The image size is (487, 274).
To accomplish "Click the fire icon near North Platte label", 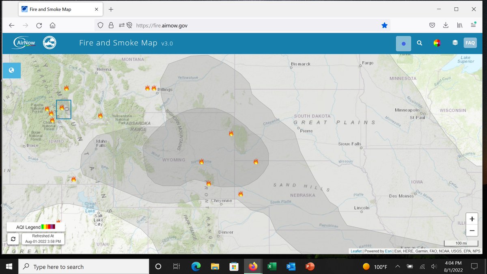I will (x=201, y=162).
